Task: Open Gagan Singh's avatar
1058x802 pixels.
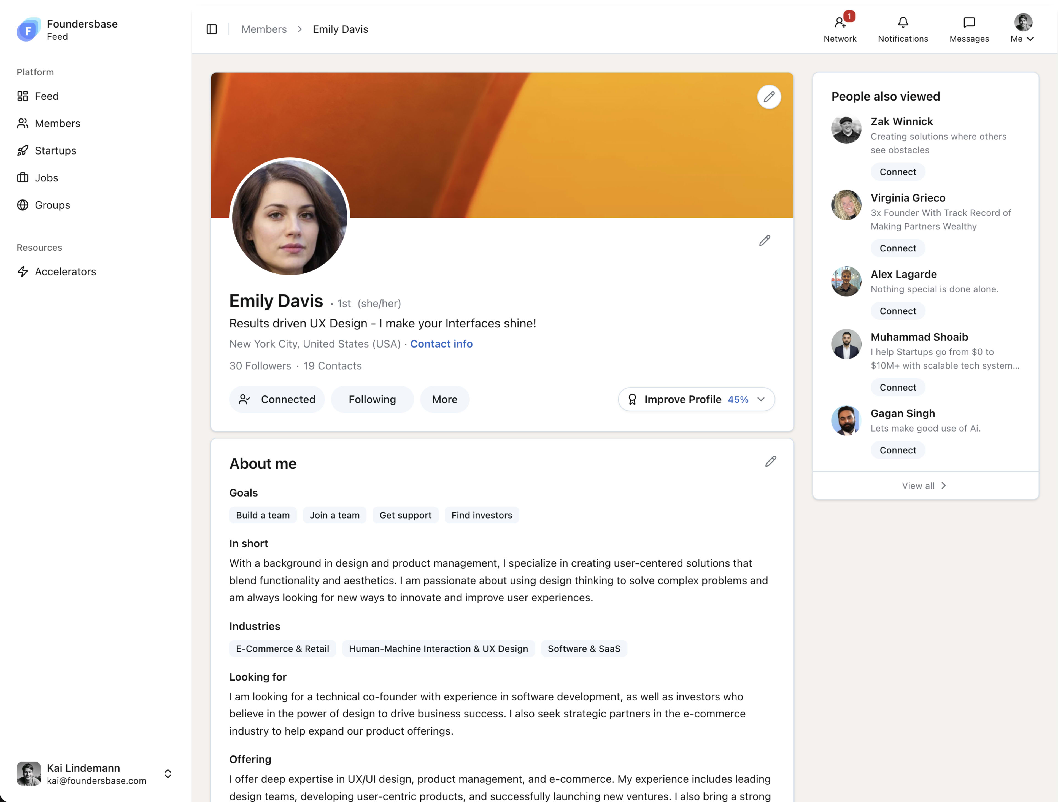Action: [x=846, y=420]
